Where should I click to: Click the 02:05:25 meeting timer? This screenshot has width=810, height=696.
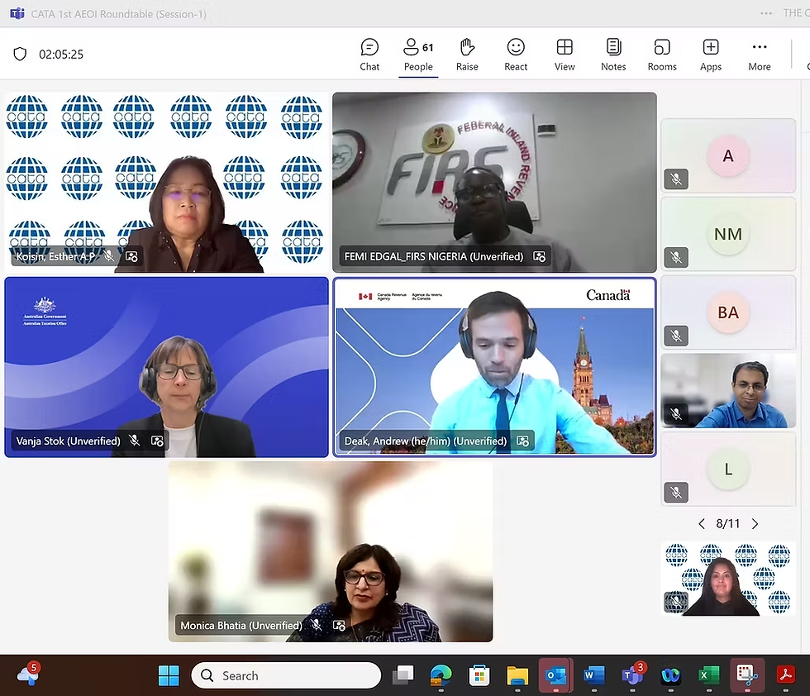click(61, 55)
